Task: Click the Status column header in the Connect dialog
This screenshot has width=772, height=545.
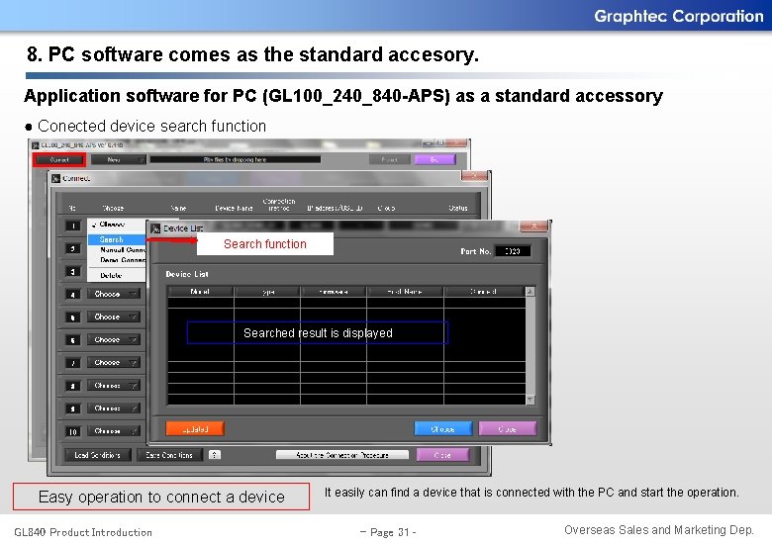Action: point(458,208)
